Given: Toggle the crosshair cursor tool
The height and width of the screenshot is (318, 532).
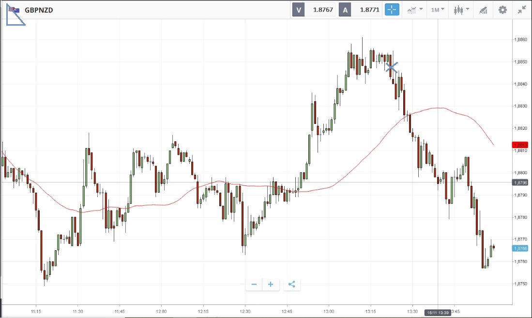Looking at the screenshot, I should pyautogui.click(x=392, y=10).
